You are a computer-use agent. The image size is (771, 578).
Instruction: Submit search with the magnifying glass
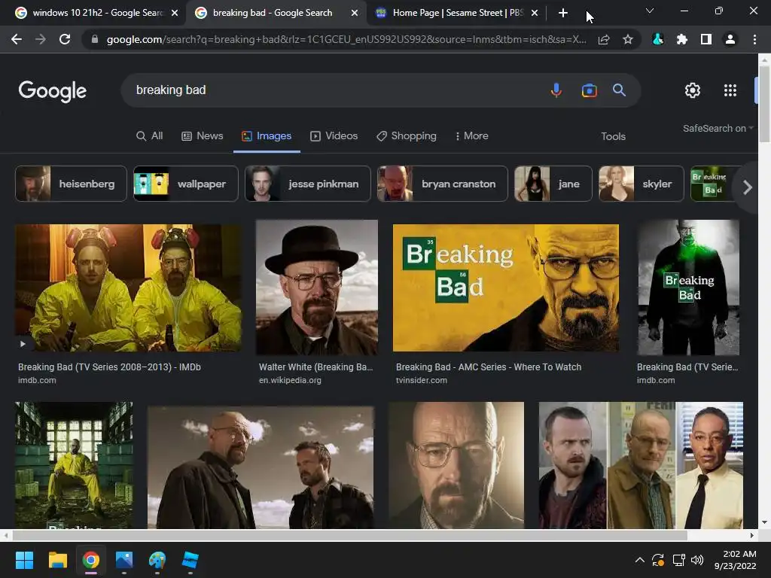619,90
